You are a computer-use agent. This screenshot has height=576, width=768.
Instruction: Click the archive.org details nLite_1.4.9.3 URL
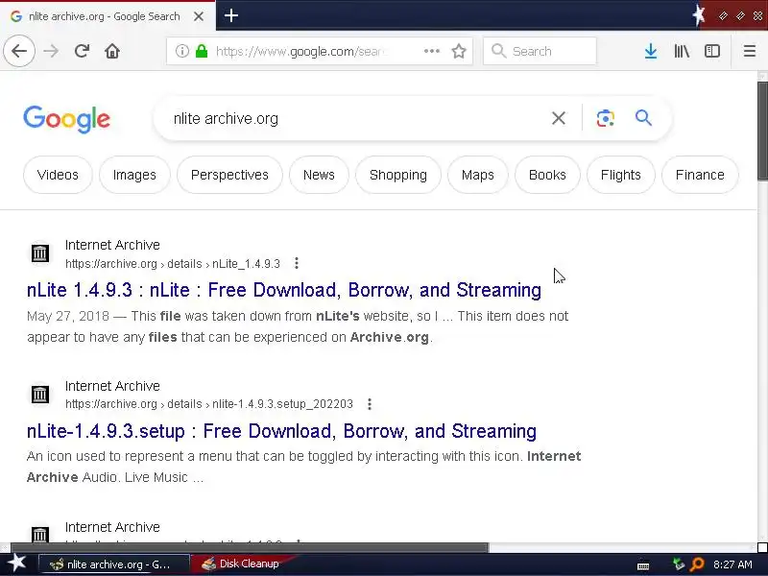173,263
